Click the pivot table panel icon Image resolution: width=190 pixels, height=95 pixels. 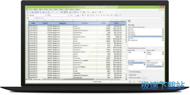coord(129,21)
